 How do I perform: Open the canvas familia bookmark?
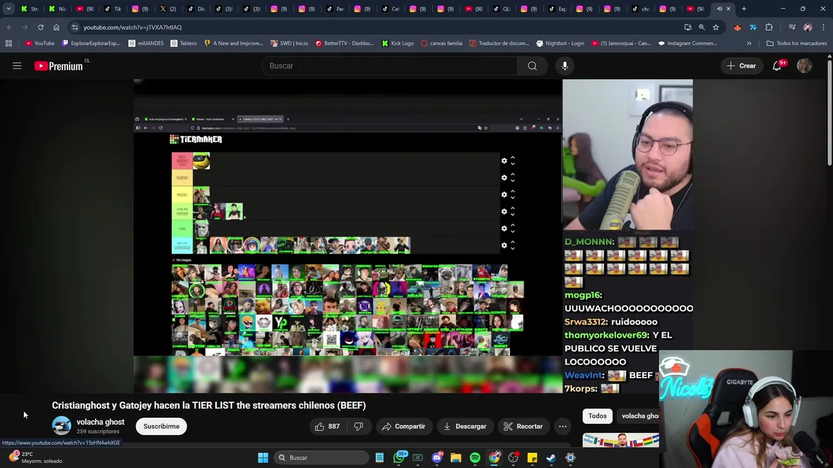click(442, 44)
